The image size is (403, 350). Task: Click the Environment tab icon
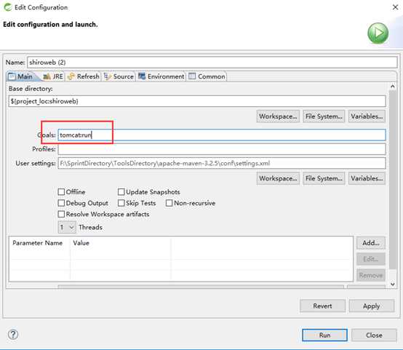point(142,76)
